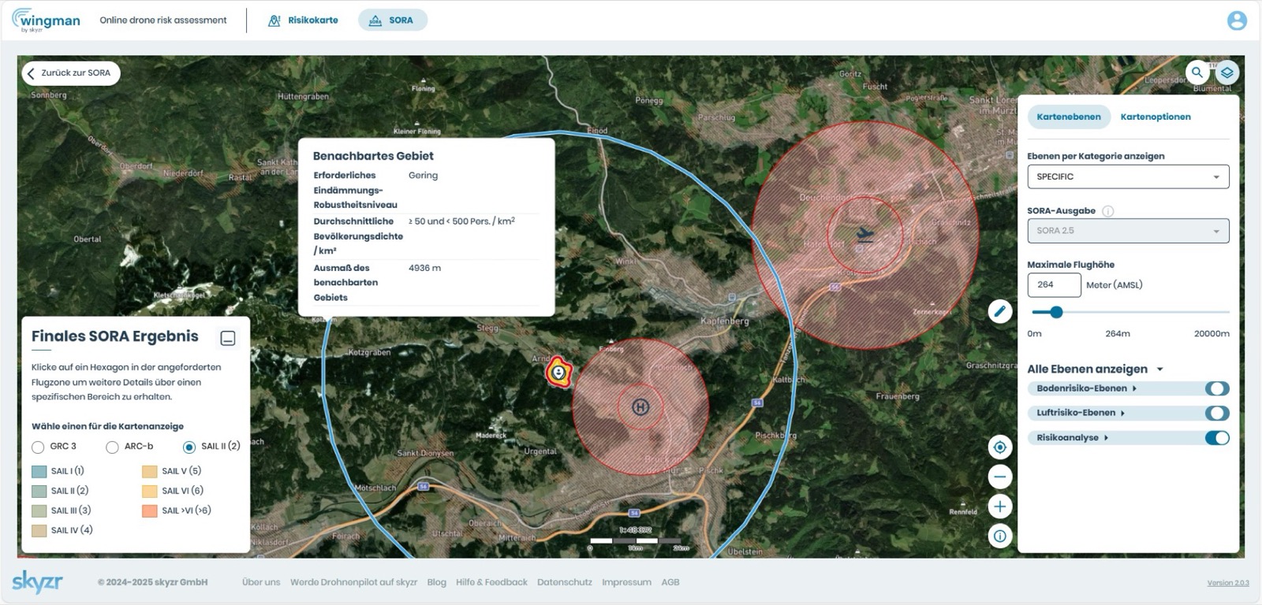Open the map layers icon
Image resolution: width=1262 pixels, height=605 pixels.
(x=1227, y=72)
